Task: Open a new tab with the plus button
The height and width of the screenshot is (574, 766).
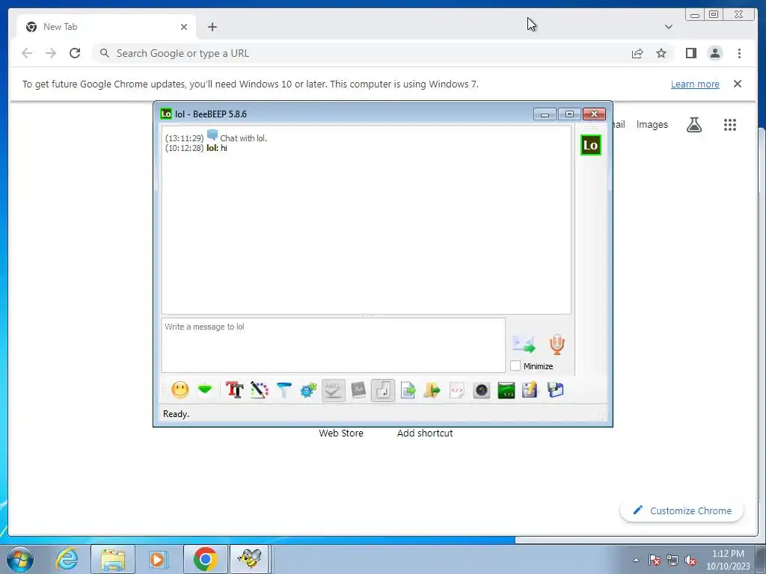Action: (x=212, y=27)
